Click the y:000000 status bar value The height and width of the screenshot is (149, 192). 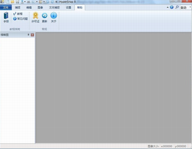tap(180, 146)
